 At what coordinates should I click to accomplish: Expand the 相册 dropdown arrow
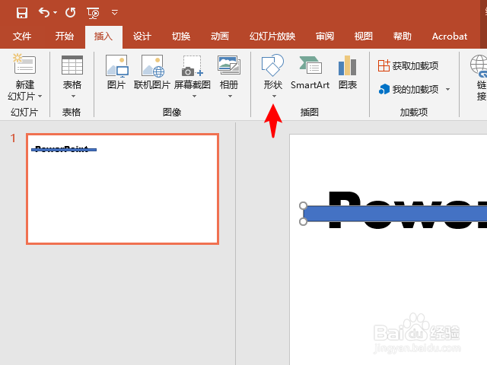tap(230, 97)
